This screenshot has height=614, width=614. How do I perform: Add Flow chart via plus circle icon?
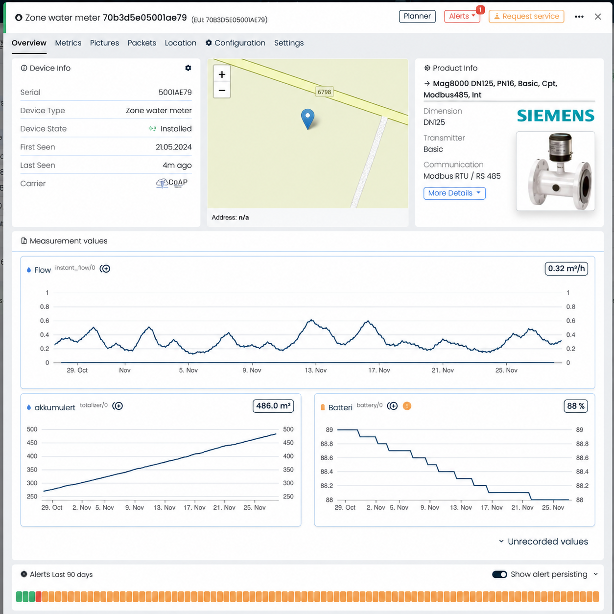105,269
